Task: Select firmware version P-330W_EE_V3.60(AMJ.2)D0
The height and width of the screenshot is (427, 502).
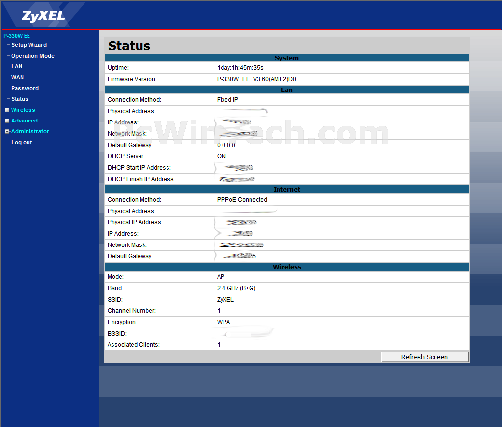Action: [x=256, y=79]
